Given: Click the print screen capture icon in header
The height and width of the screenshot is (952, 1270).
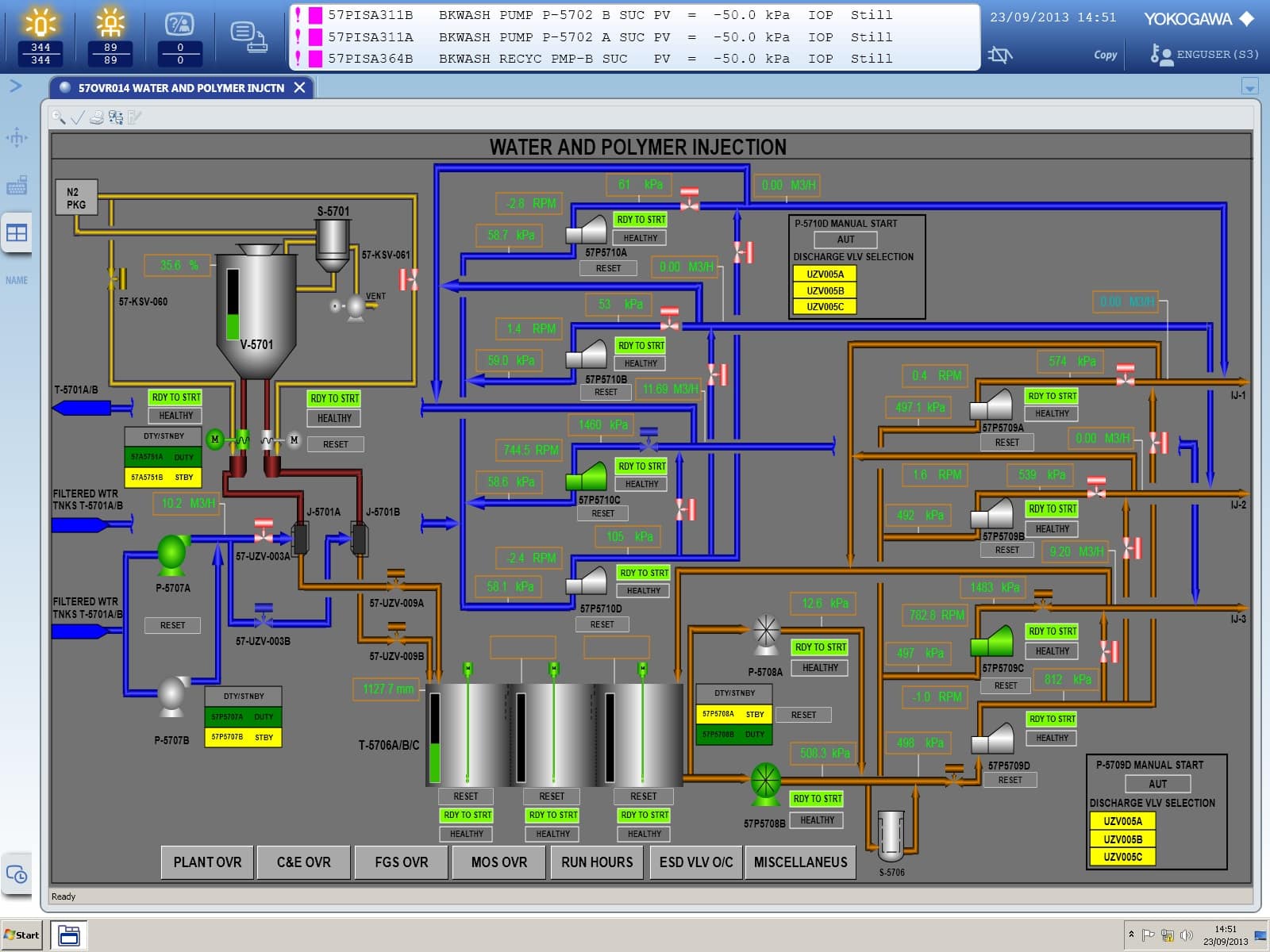Looking at the screenshot, I should point(248,36).
